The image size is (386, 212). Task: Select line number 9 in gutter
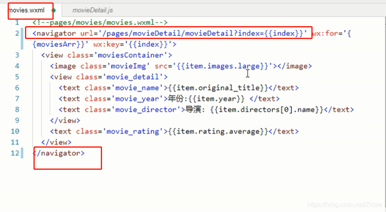click(x=17, y=120)
